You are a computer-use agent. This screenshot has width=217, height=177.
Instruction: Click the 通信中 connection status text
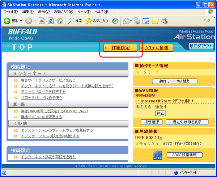tap(161, 107)
